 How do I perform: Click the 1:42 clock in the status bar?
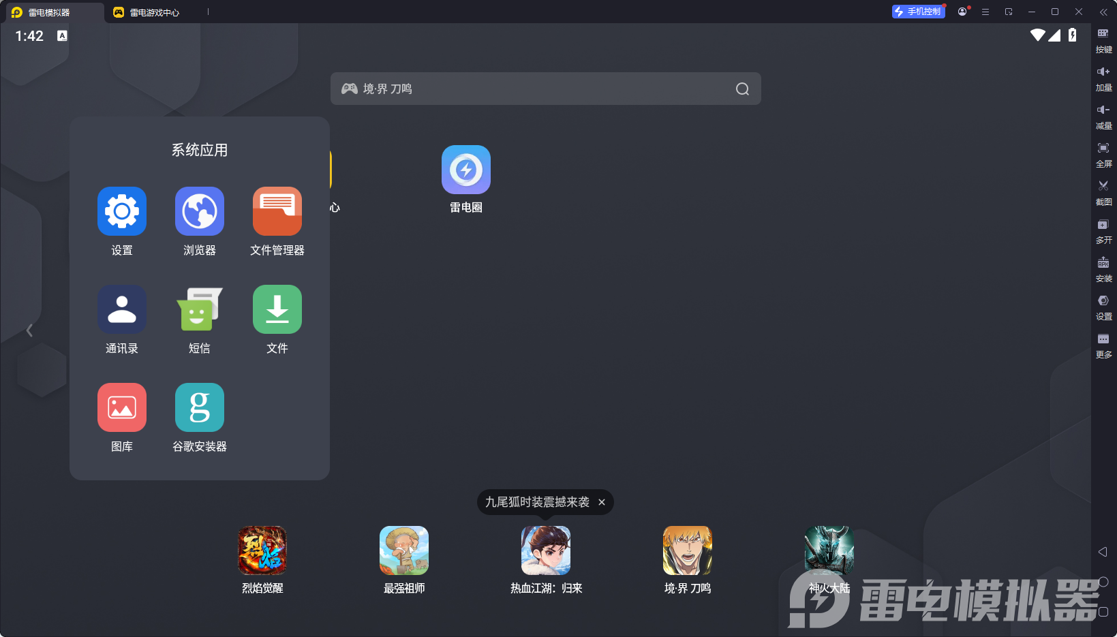(29, 36)
